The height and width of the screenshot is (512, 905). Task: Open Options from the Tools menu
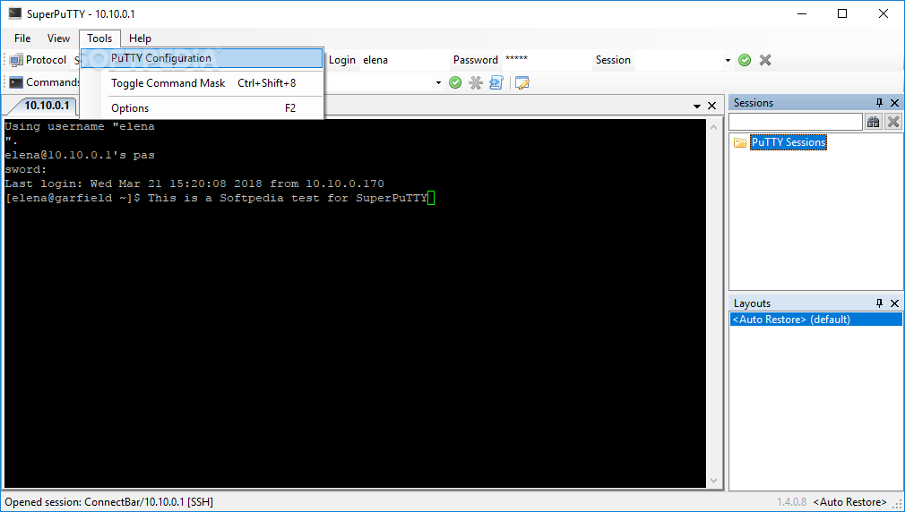click(x=202, y=107)
